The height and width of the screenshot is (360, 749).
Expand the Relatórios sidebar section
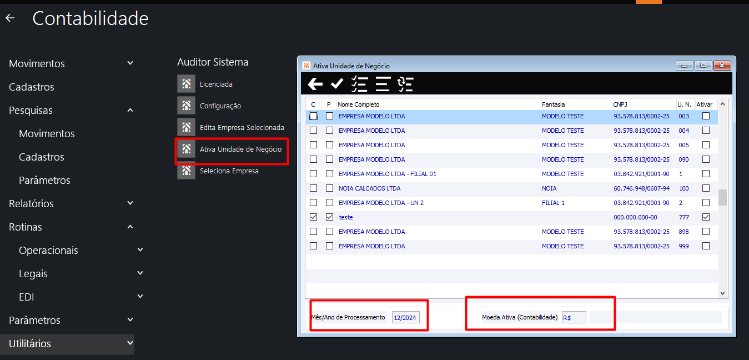pos(130,203)
